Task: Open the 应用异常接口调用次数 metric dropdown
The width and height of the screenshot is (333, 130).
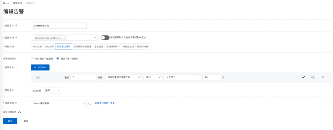Action: (124, 77)
